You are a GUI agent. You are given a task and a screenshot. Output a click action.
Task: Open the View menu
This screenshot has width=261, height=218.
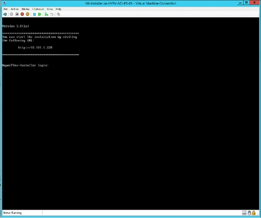pyautogui.click(x=50, y=9)
